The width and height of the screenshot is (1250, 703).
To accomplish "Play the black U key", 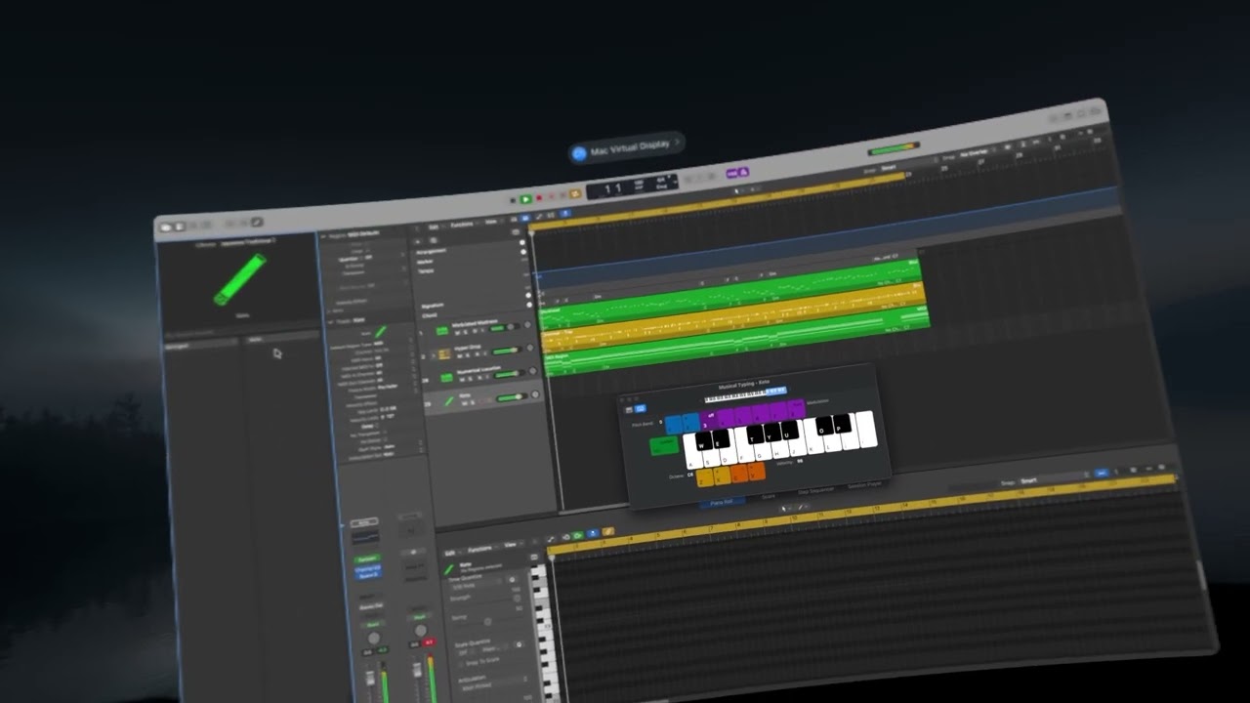I will 790,430.
